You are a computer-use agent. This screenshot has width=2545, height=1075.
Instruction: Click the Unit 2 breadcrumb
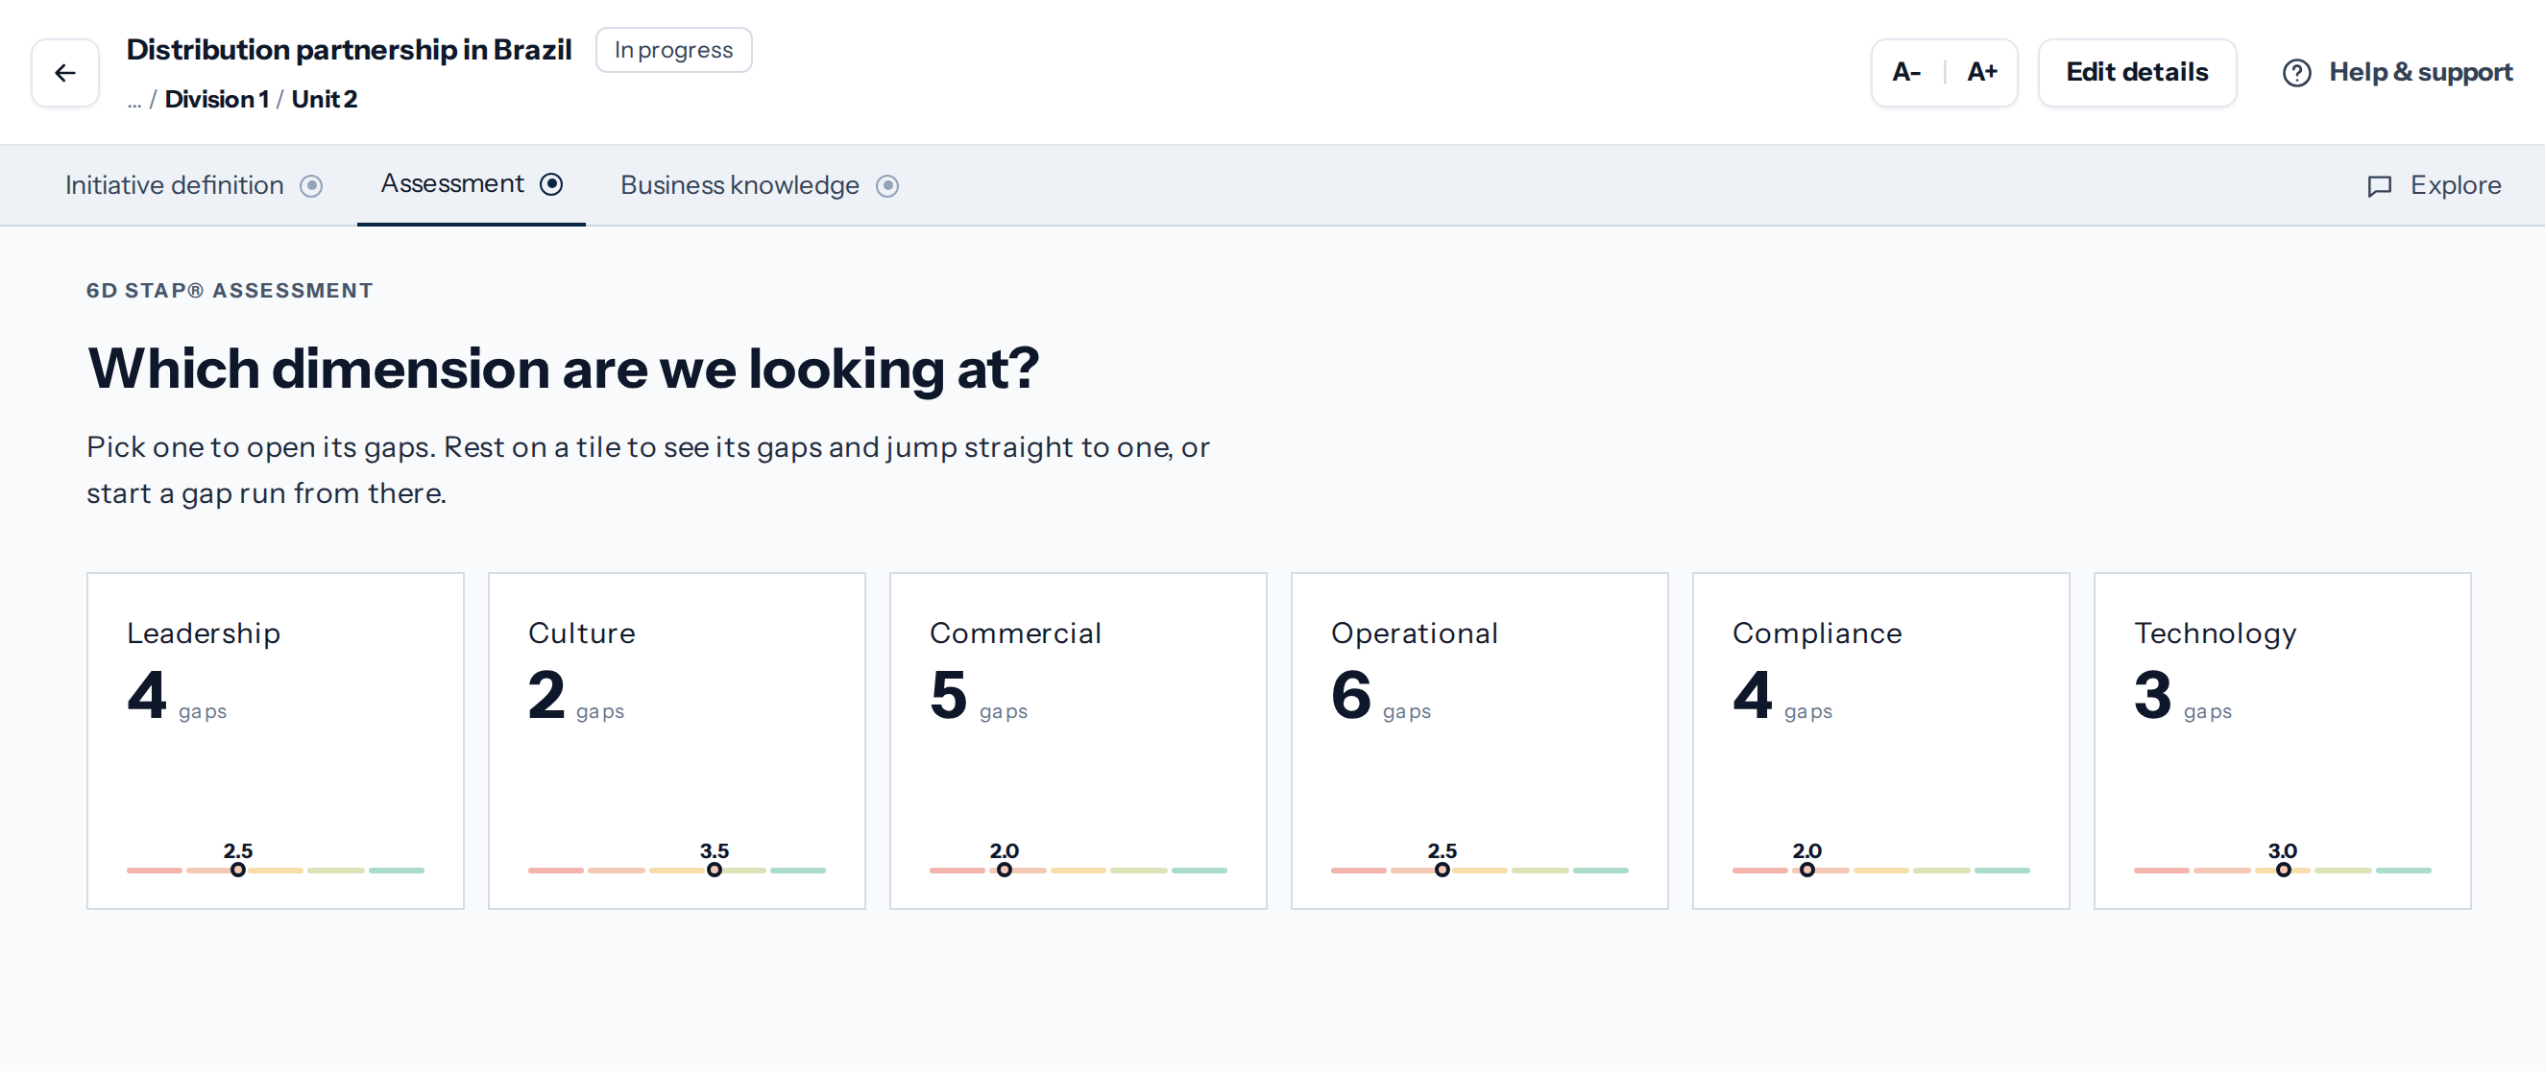[x=324, y=100]
